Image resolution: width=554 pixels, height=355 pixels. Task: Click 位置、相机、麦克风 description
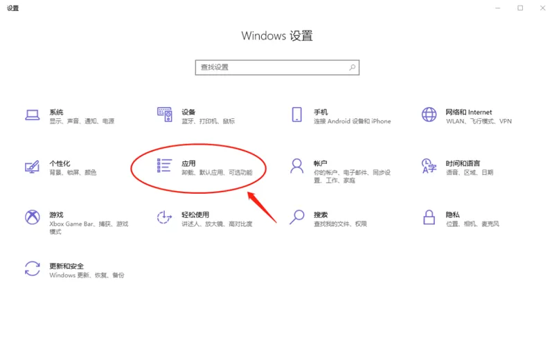click(472, 224)
